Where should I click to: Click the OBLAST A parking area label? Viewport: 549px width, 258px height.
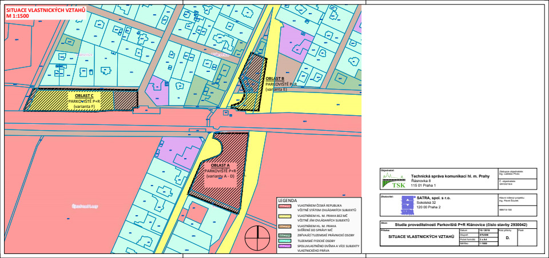(220, 166)
